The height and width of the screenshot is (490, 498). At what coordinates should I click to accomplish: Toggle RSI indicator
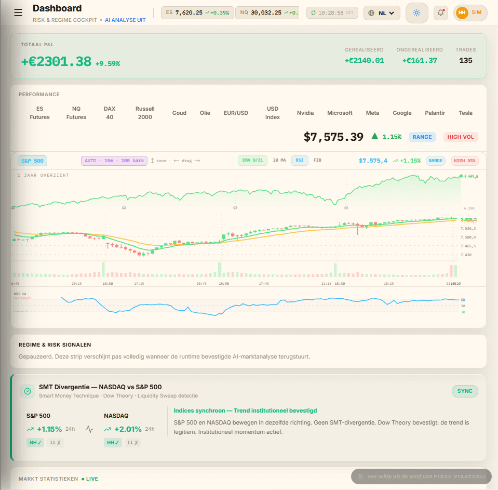pos(300,161)
